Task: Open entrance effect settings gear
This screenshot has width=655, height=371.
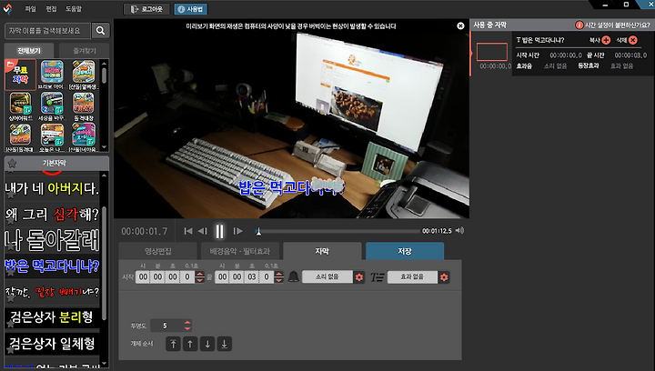Action: (x=444, y=277)
